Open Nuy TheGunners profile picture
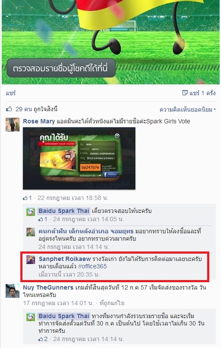 point(13,291)
